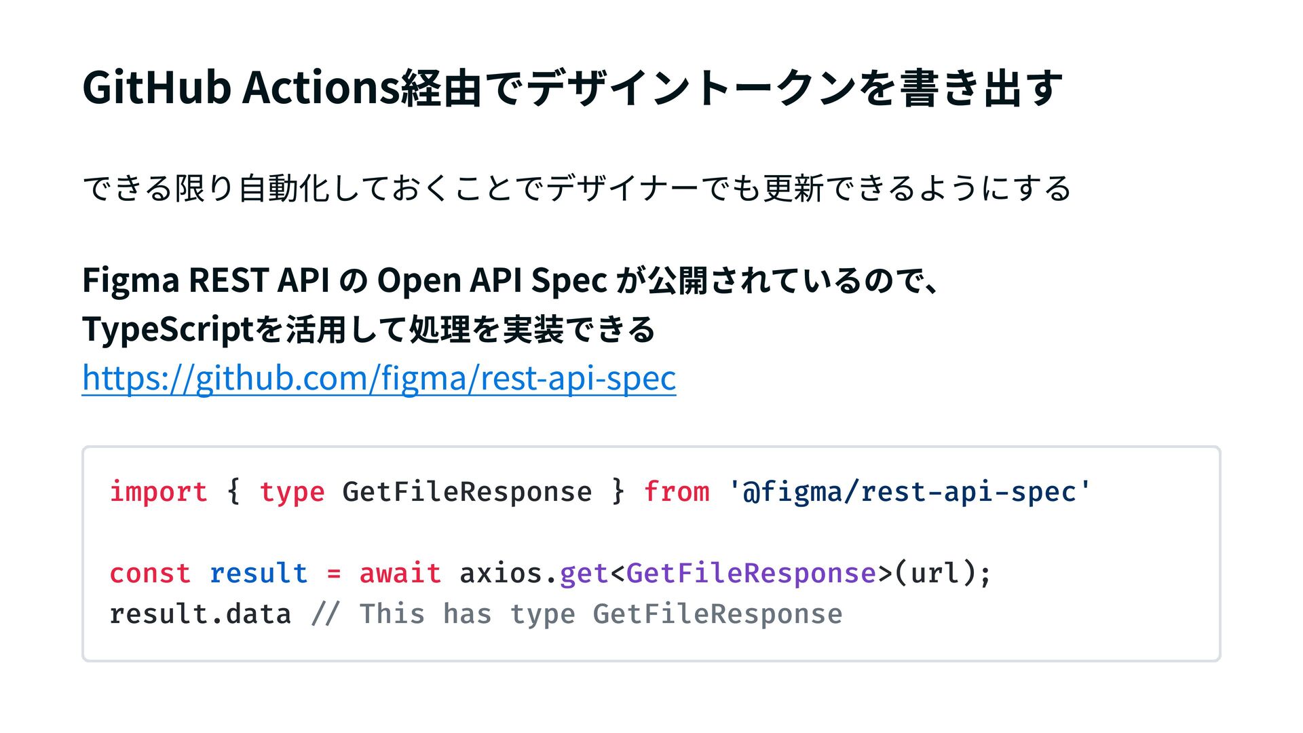The image size is (1303, 733).
Task: Open the github.com/figma/rest-api-spec link
Action: click(x=379, y=378)
